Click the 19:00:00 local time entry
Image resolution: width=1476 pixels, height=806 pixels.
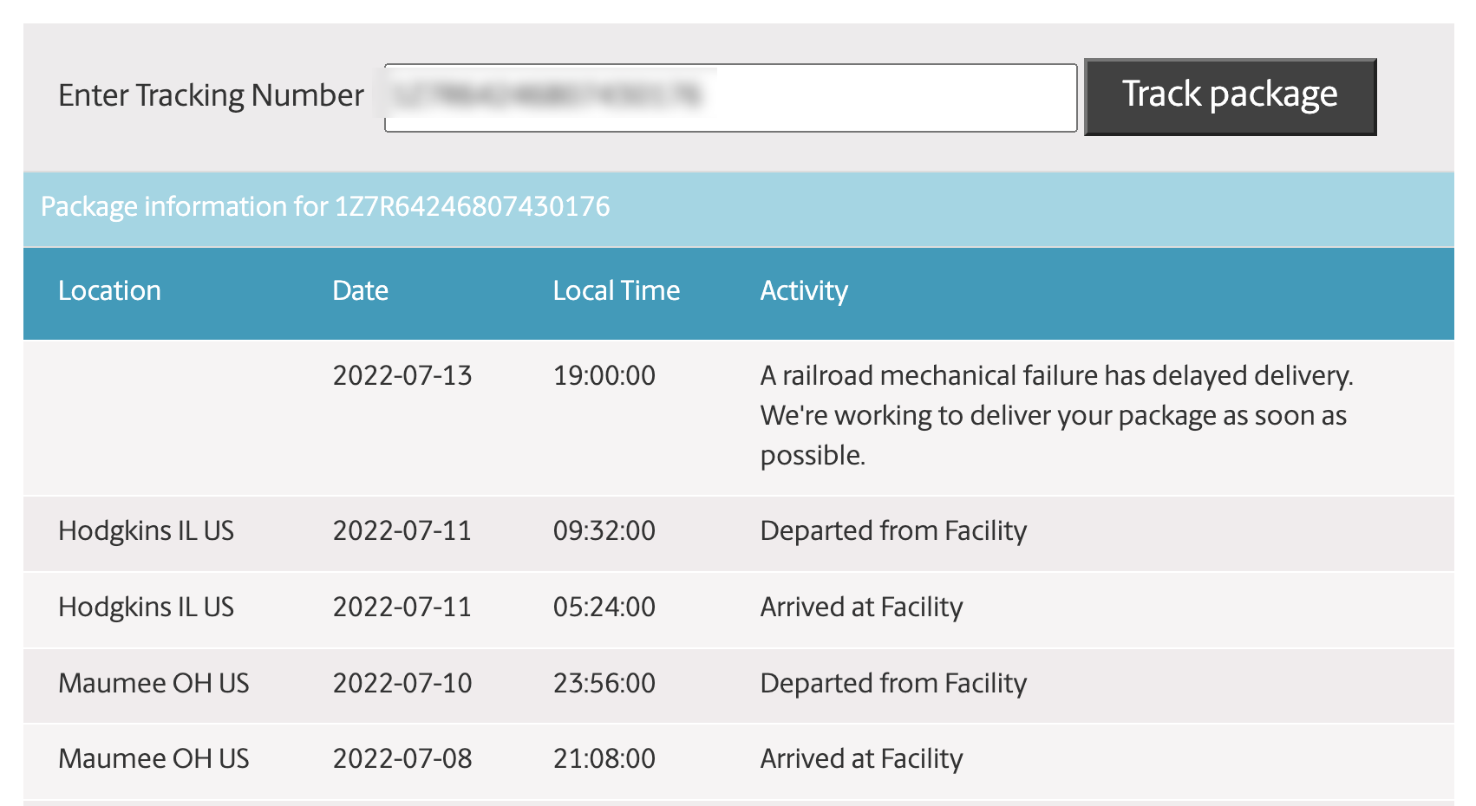pyautogui.click(x=604, y=376)
